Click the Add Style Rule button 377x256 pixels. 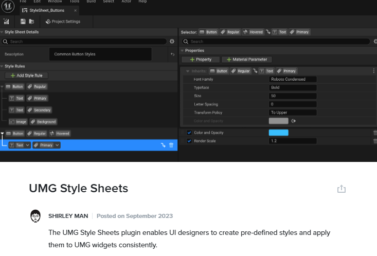point(26,76)
